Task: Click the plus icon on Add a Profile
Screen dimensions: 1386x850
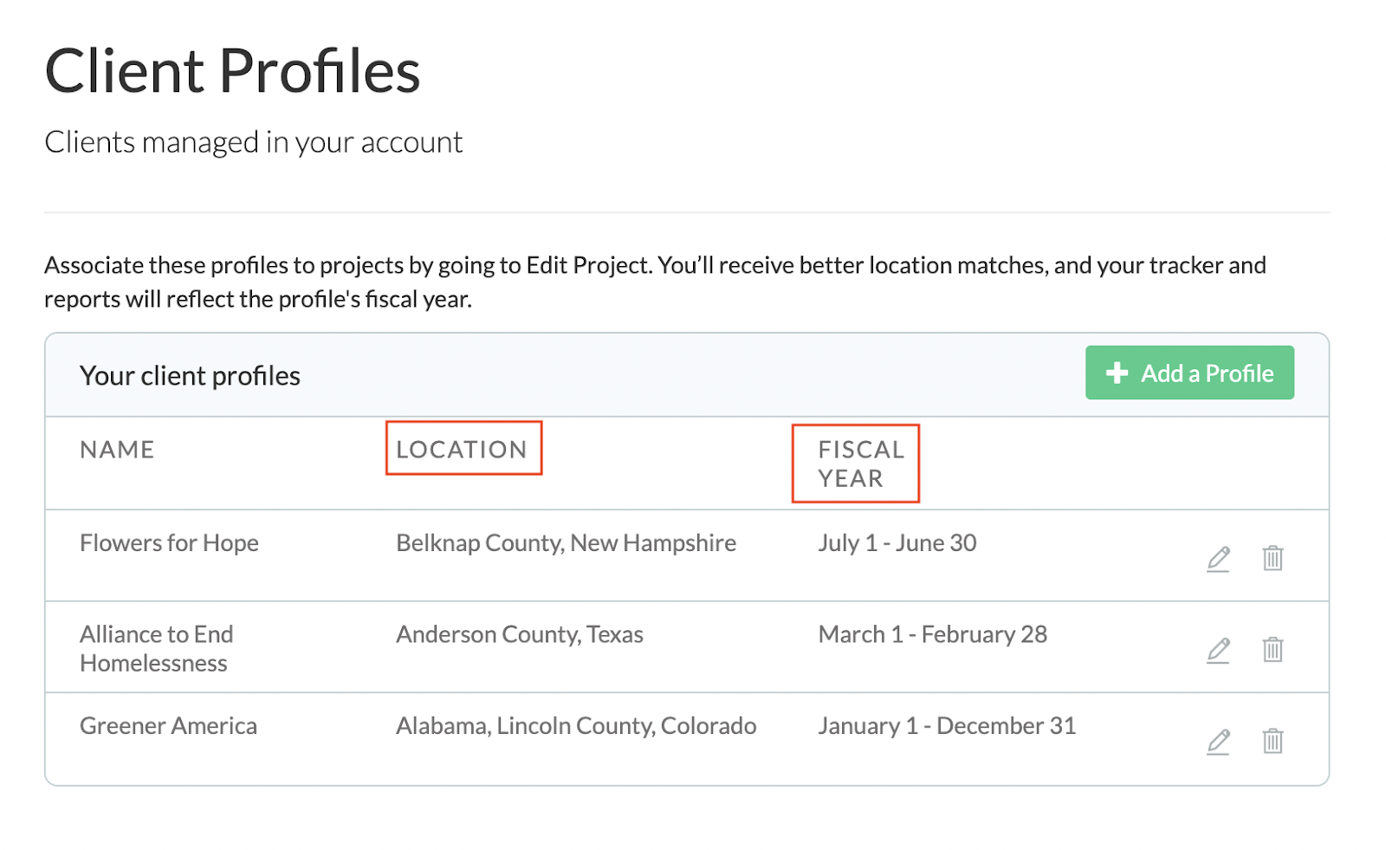Action: [1117, 373]
